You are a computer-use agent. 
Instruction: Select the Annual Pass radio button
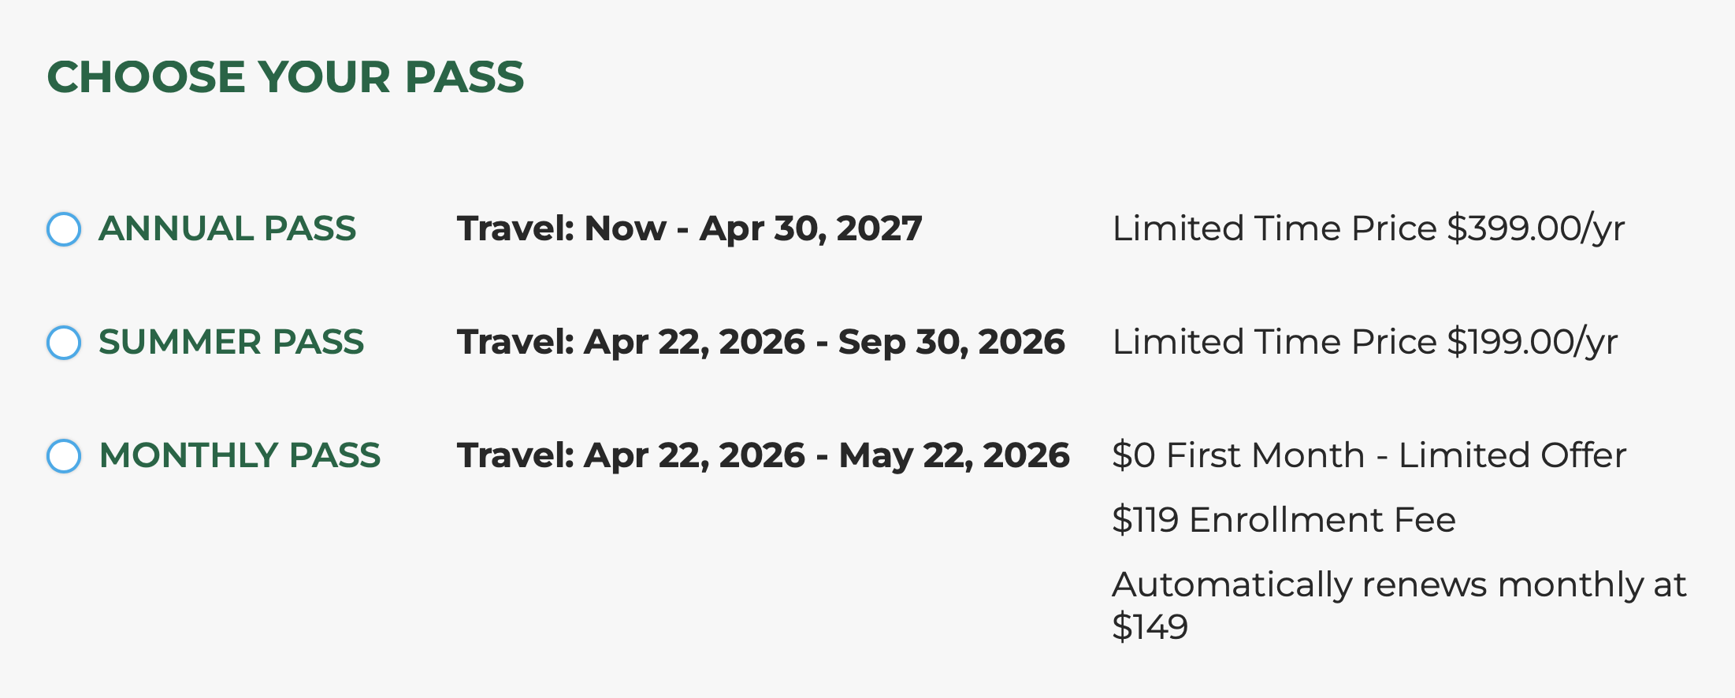click(x=64, y=229)
